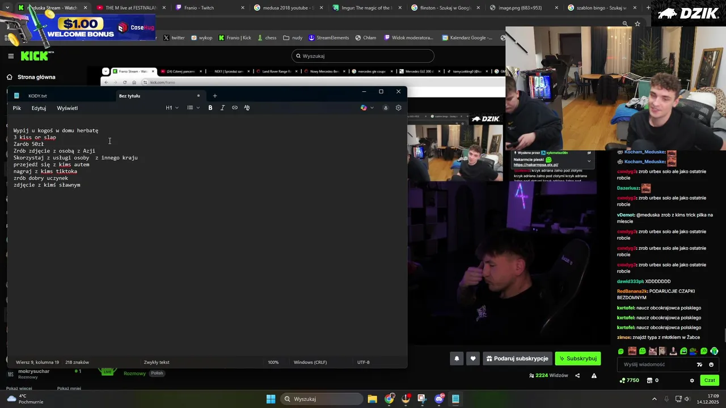Change UTF-8 encoding in status bar
Image resolution: width=726 pixels, height=408 pixels.
364,362
